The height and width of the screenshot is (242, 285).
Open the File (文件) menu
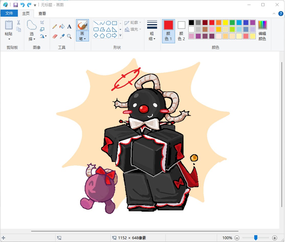pyautogui.click(x=9, y=13)
